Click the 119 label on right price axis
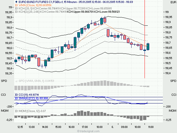 click(167, 12)
